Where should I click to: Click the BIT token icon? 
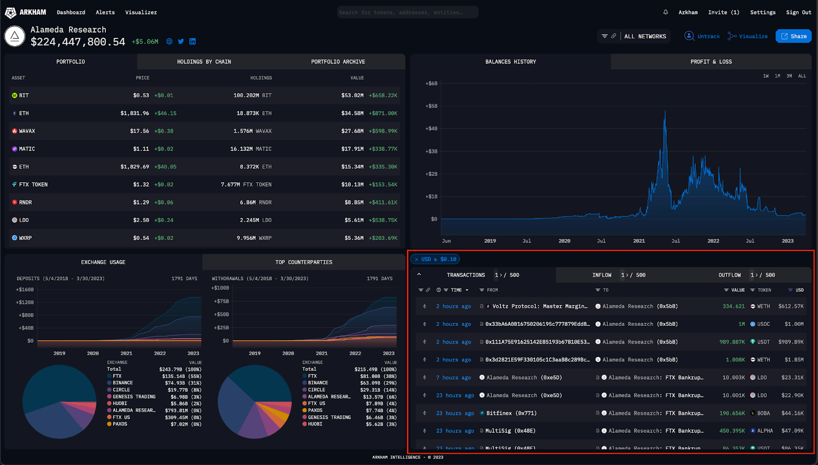coord(14,96)
